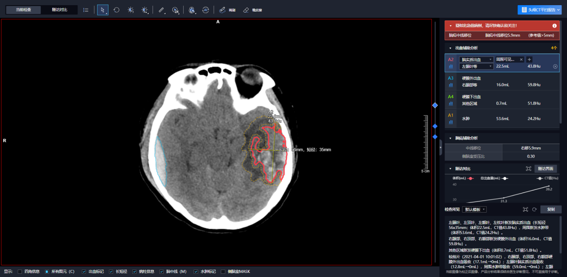Uncheck the 病灶信息 checkbox
Image resolution: width=567 pixels, height=277 pixels.
(134, 271)
